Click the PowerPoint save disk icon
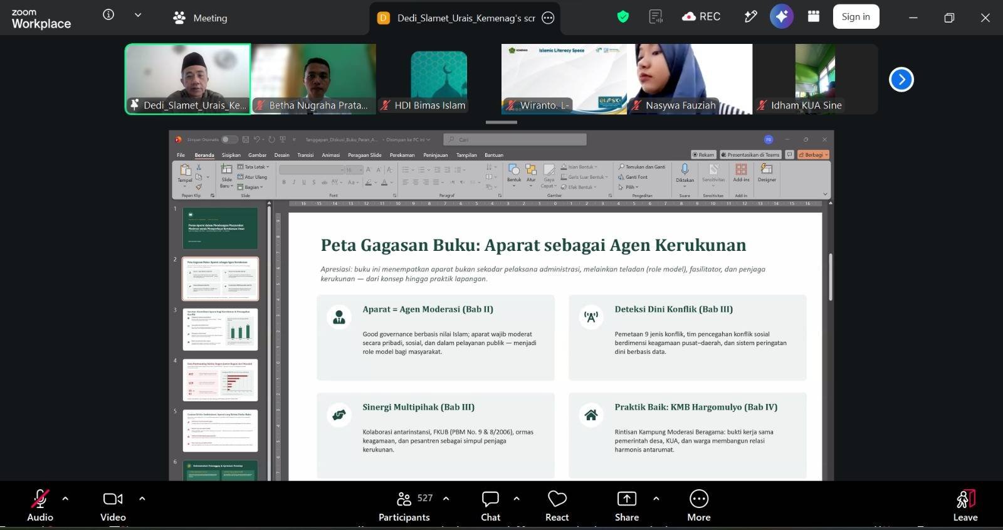1003x530 pixels. 246,139
